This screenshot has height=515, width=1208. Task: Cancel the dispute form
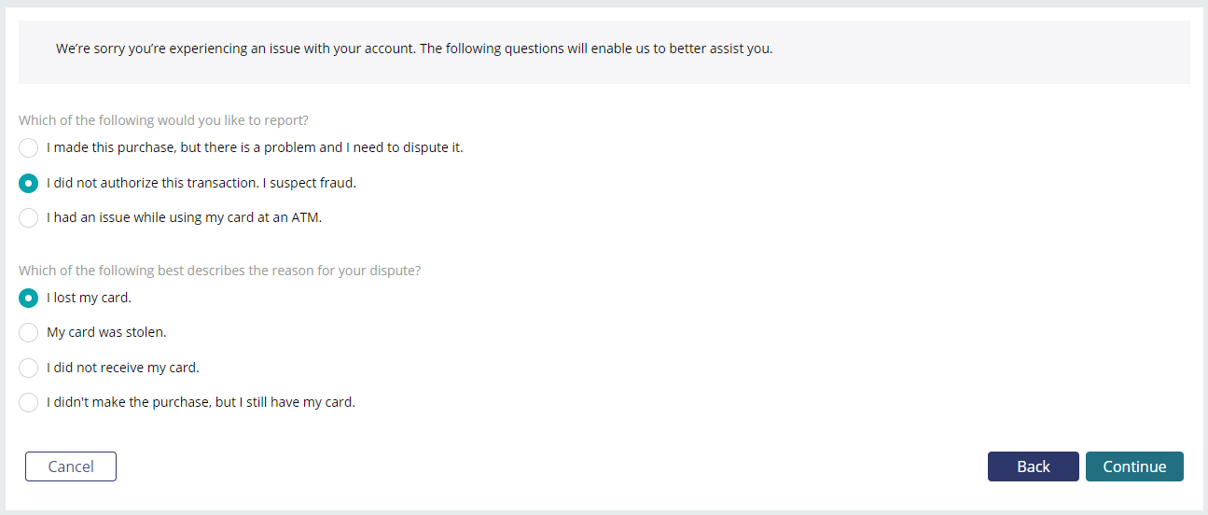[x=71, y=466]
